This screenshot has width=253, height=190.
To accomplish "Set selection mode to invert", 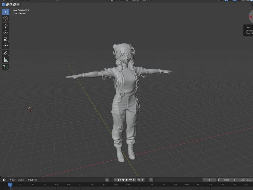I will tap(14, 5).
